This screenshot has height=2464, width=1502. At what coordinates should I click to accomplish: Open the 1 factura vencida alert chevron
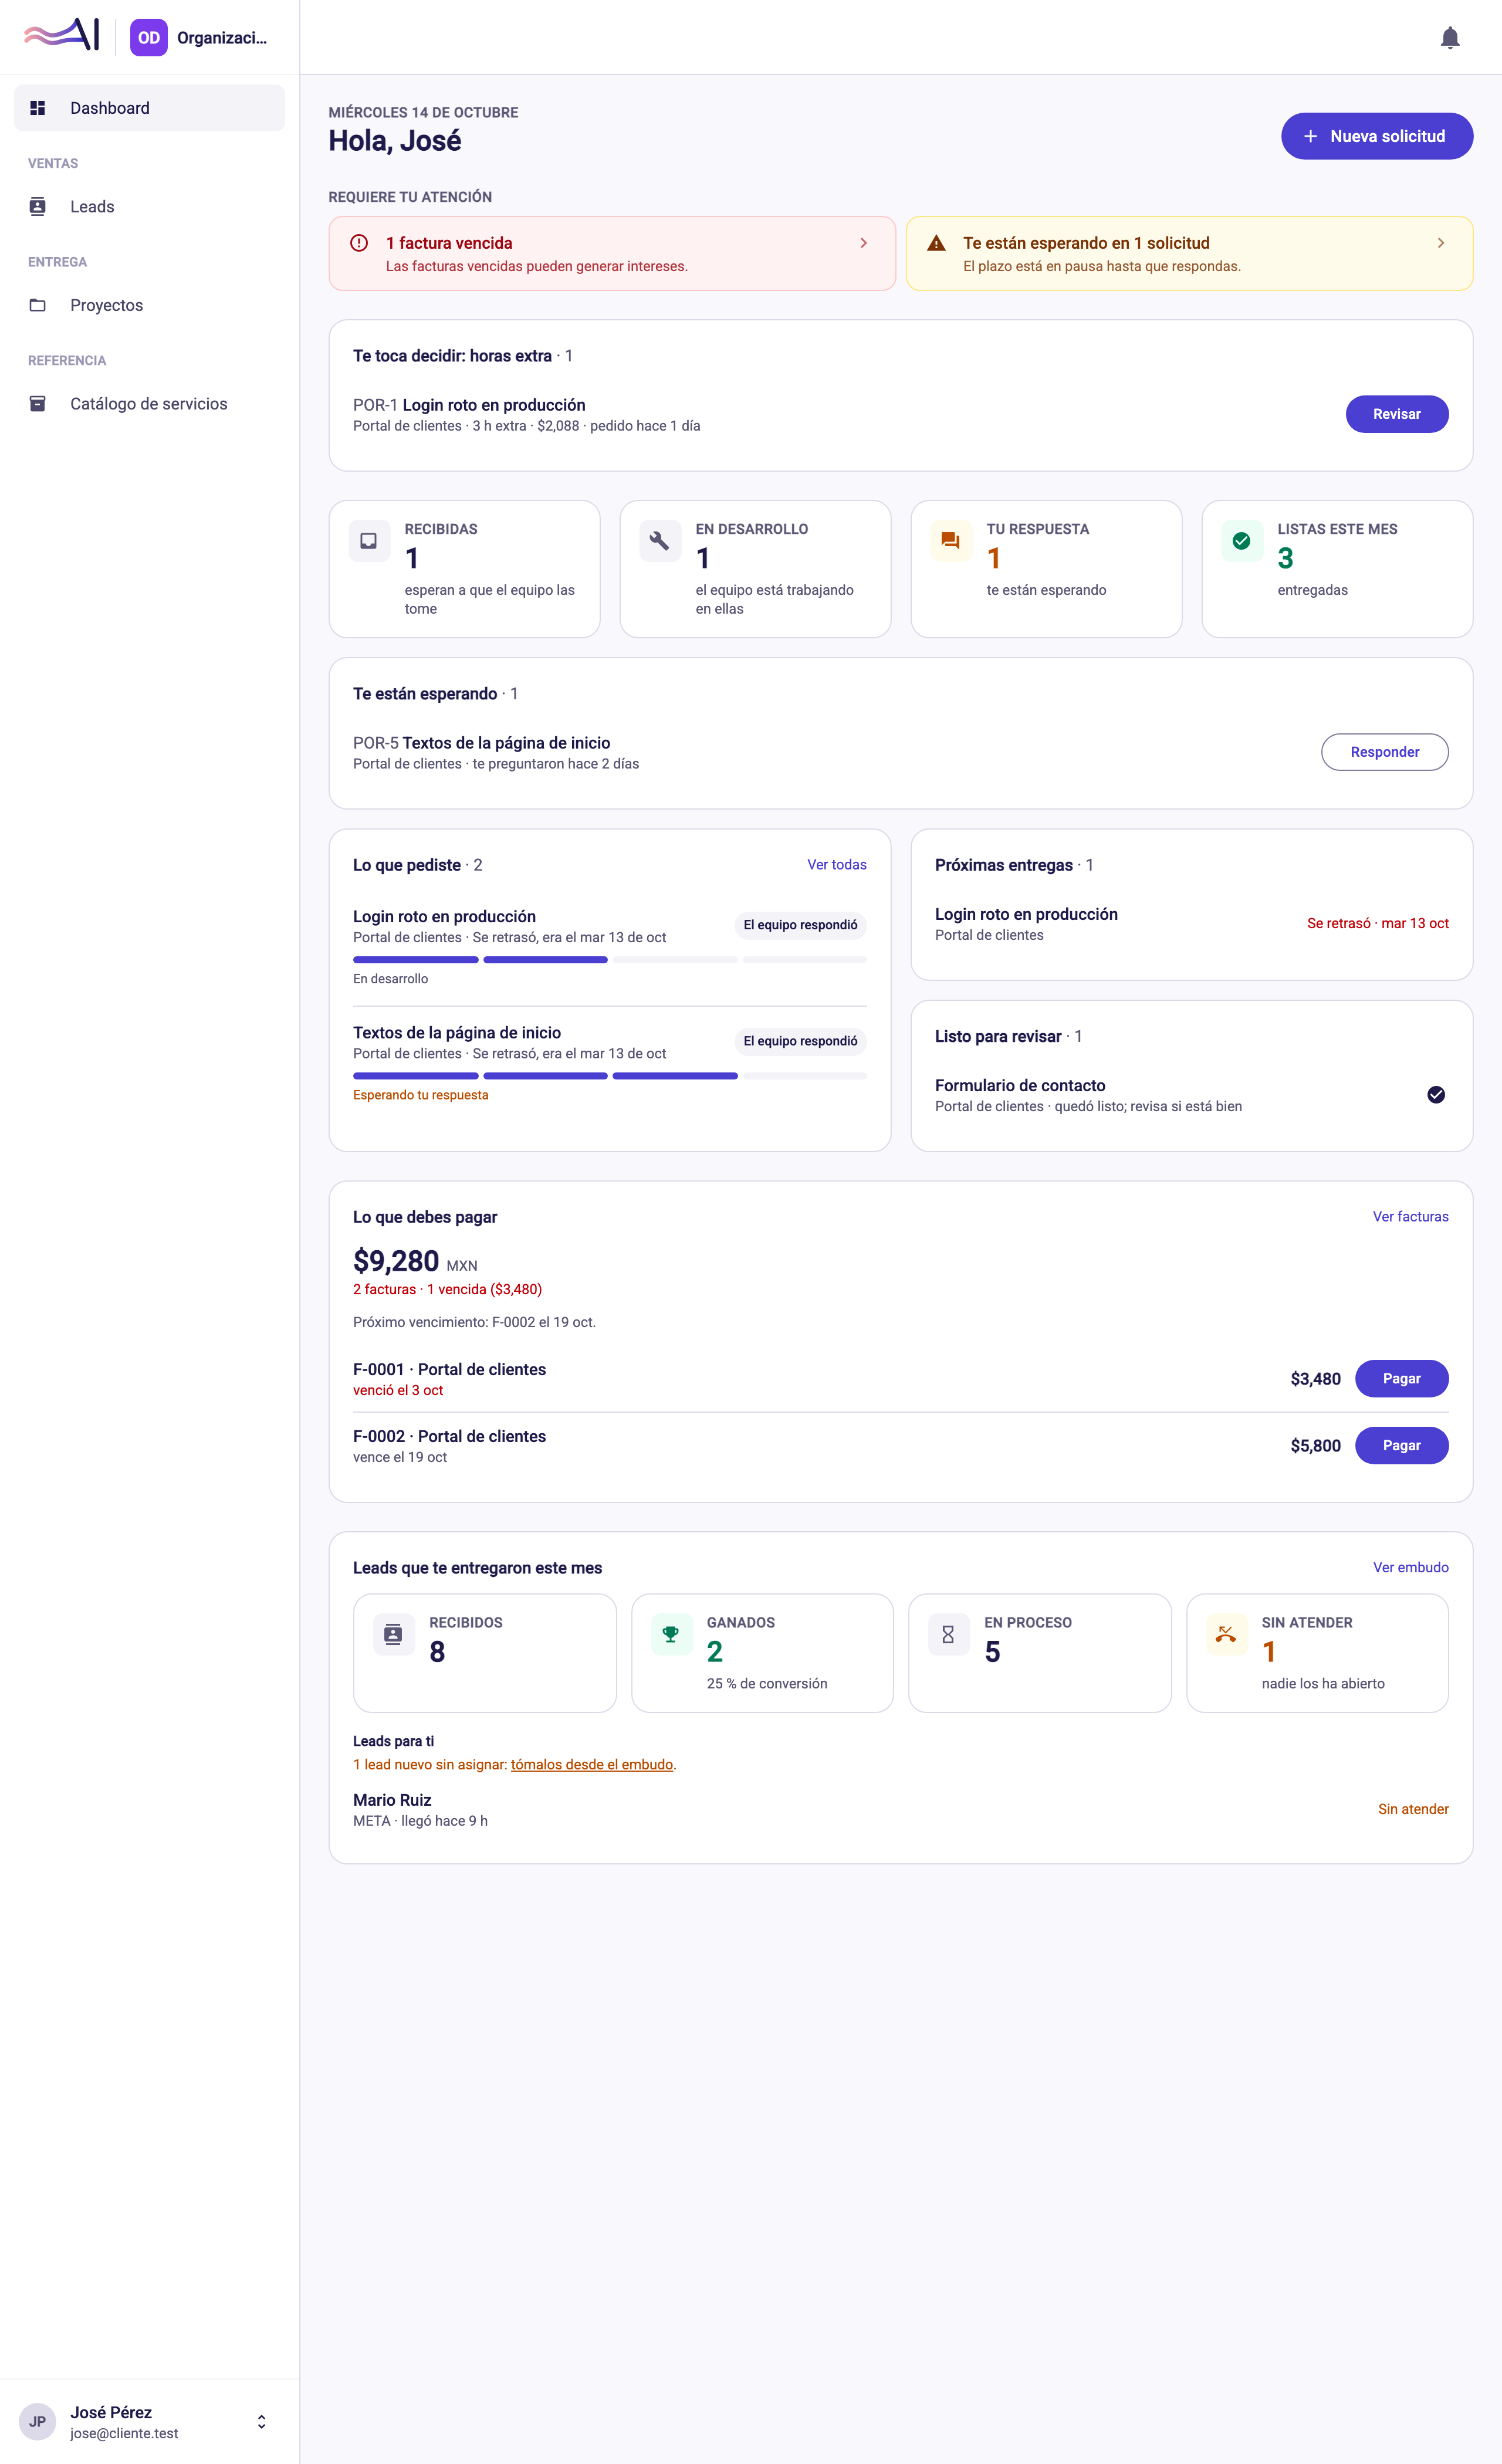(864, 243)
